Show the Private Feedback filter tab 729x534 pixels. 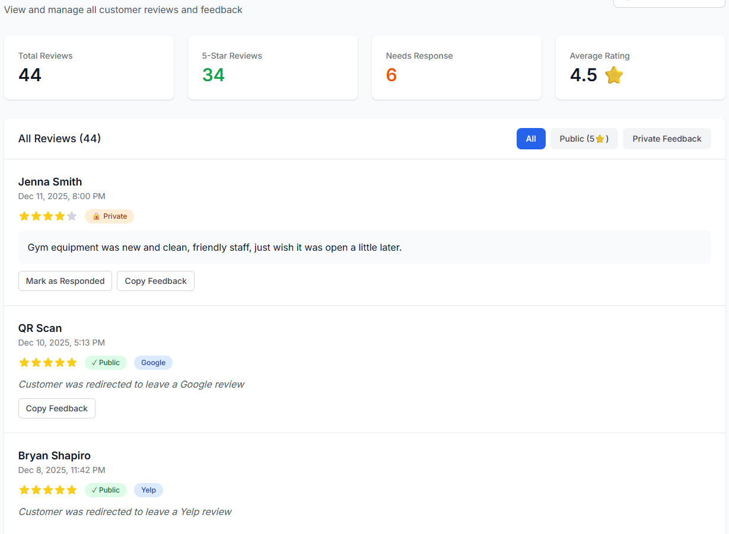[667, 139]
